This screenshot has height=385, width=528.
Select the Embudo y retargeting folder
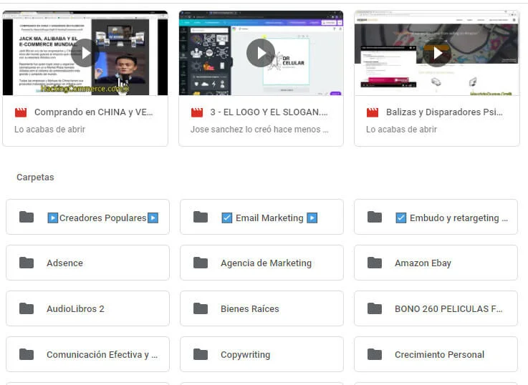point(451,218)
